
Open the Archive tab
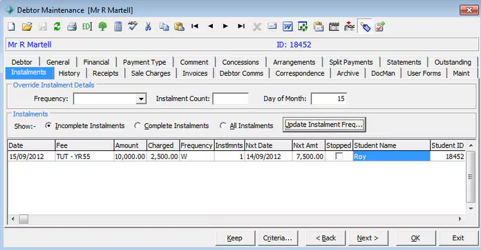coord(348,74)
